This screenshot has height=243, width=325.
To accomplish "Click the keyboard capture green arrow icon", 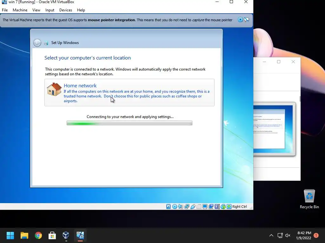I will pos(229,206).
